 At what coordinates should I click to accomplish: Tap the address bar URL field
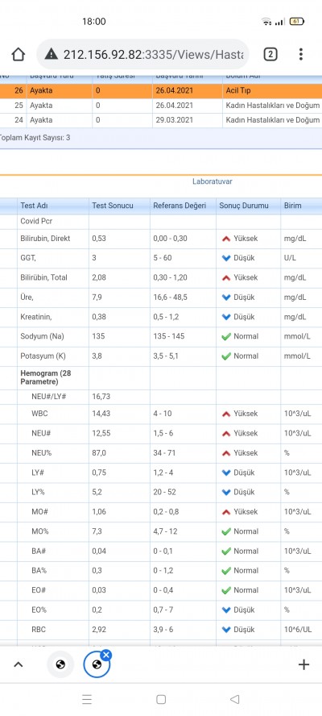(153, 55)
